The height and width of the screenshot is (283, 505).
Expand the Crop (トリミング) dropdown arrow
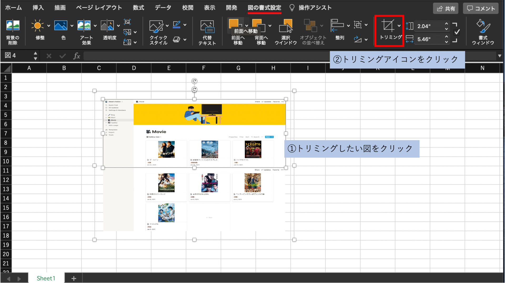point(399,26)
